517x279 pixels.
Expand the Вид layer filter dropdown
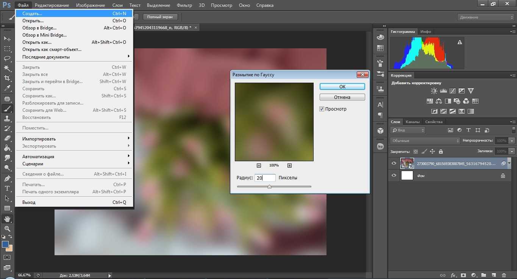[408, 130]
